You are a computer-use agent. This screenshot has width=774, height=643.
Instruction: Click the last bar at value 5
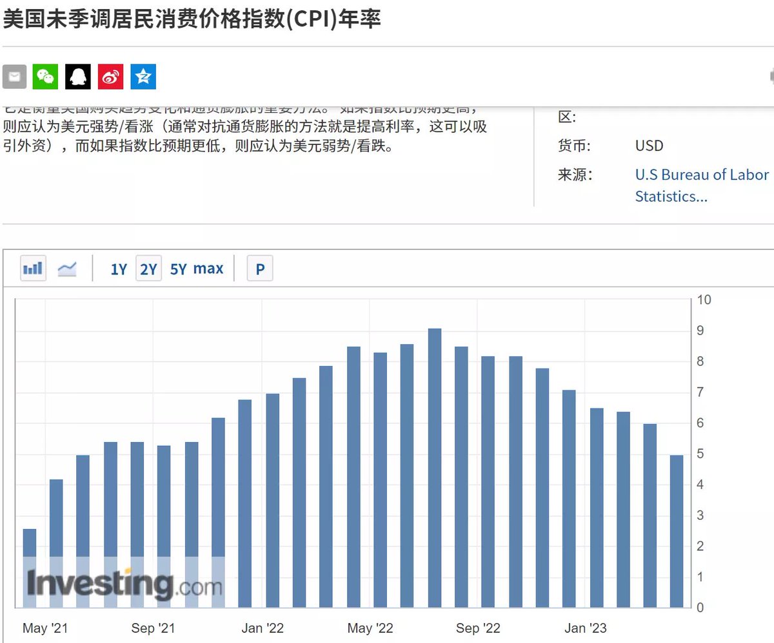[677, 532]
